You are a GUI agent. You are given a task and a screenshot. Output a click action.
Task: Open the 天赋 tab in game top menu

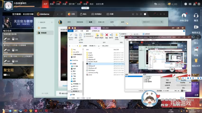[58, 4]
